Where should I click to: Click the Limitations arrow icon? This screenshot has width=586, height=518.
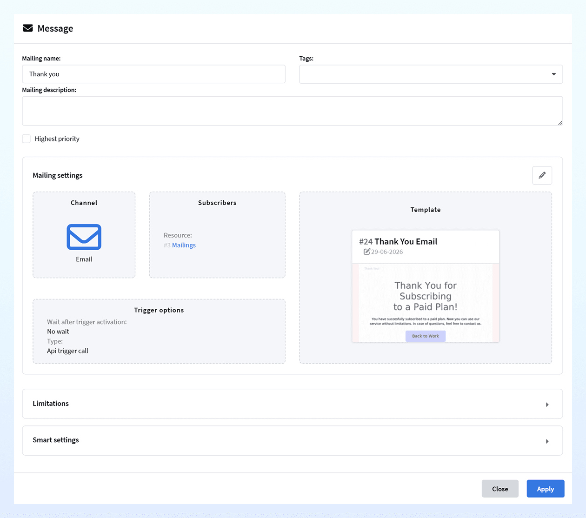(x=547, y=405)
